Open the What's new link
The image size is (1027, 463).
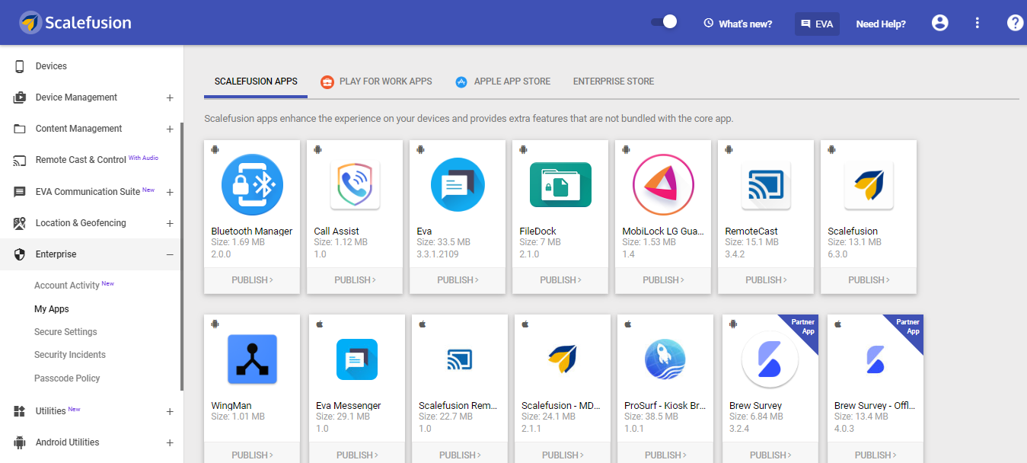[738, 24]
